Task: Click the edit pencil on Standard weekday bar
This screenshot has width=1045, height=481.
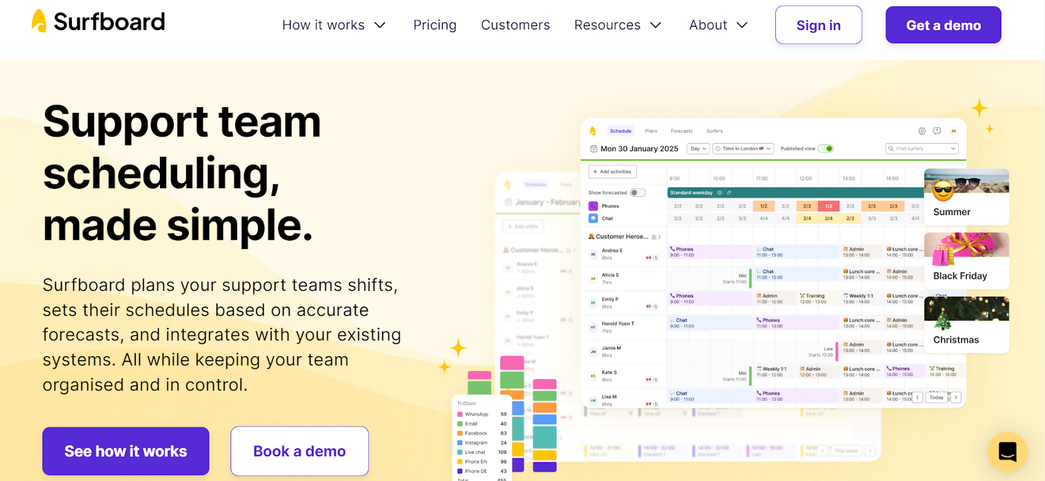Action: coord(729,193)
